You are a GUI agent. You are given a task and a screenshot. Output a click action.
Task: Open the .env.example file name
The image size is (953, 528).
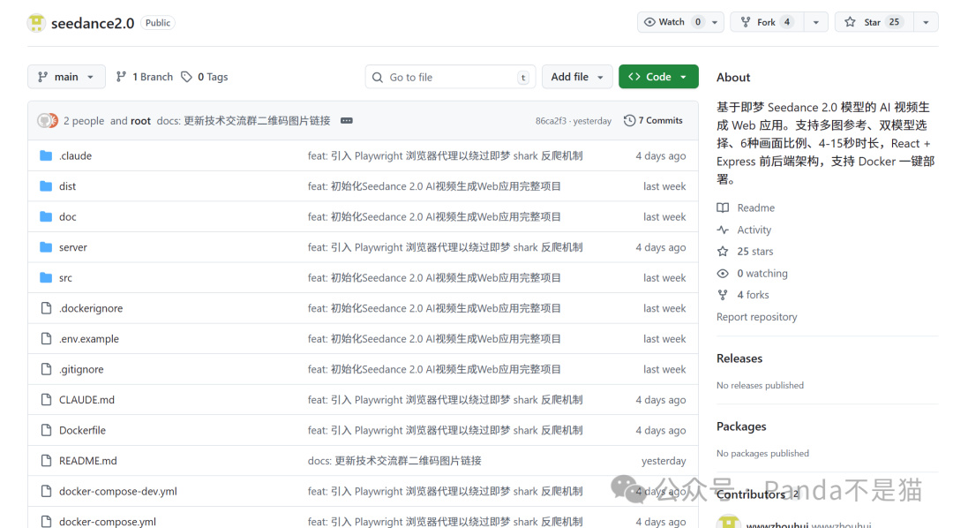point(89,338)
